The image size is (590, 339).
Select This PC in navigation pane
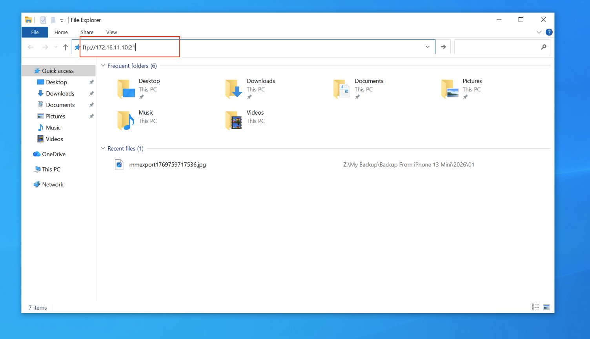51,169
